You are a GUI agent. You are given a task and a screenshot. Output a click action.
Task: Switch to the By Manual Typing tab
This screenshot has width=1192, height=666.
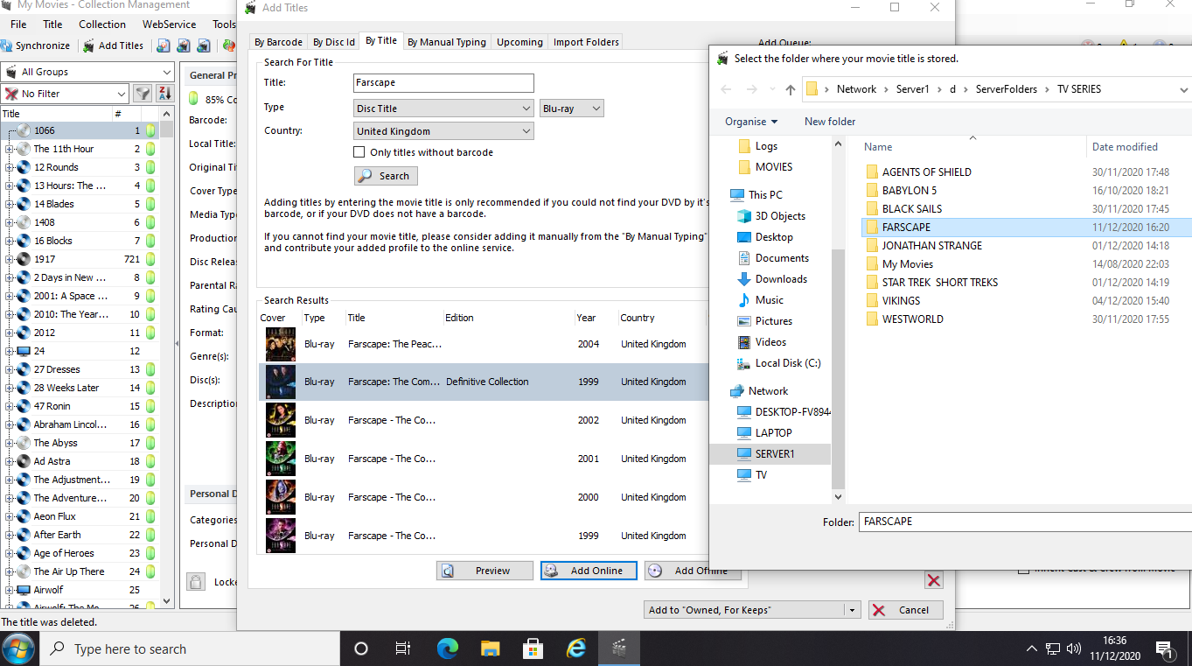(447, 42)
